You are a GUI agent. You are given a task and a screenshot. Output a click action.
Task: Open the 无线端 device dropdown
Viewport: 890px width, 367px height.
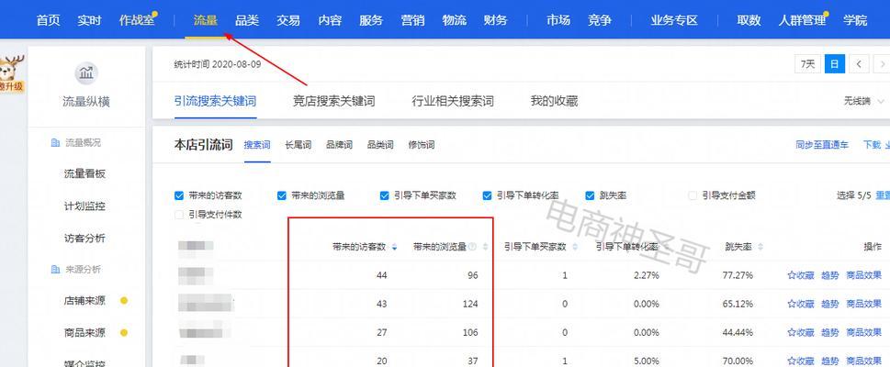tap(863, 101)
